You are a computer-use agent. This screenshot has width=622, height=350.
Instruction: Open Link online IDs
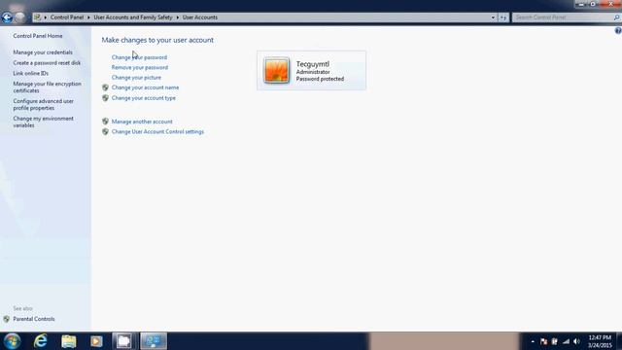click(30, 74)
